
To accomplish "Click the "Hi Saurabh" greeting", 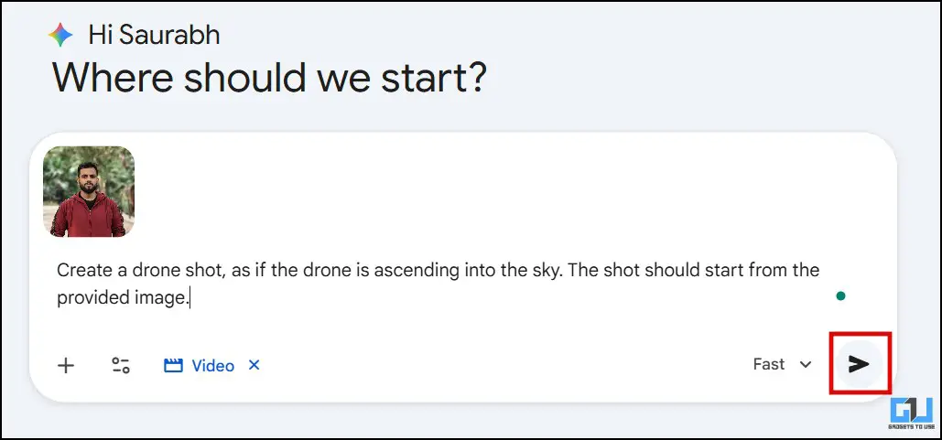I will (x=154, y=36).
